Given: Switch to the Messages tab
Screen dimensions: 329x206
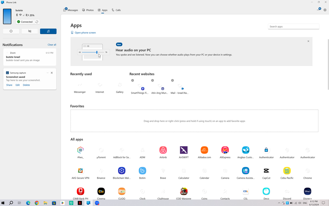Looking at the screenshot, I should tap(71, 10).
